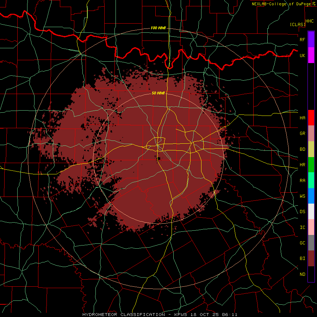Click the purple RF color swatch in legend

tap(311, 39)
